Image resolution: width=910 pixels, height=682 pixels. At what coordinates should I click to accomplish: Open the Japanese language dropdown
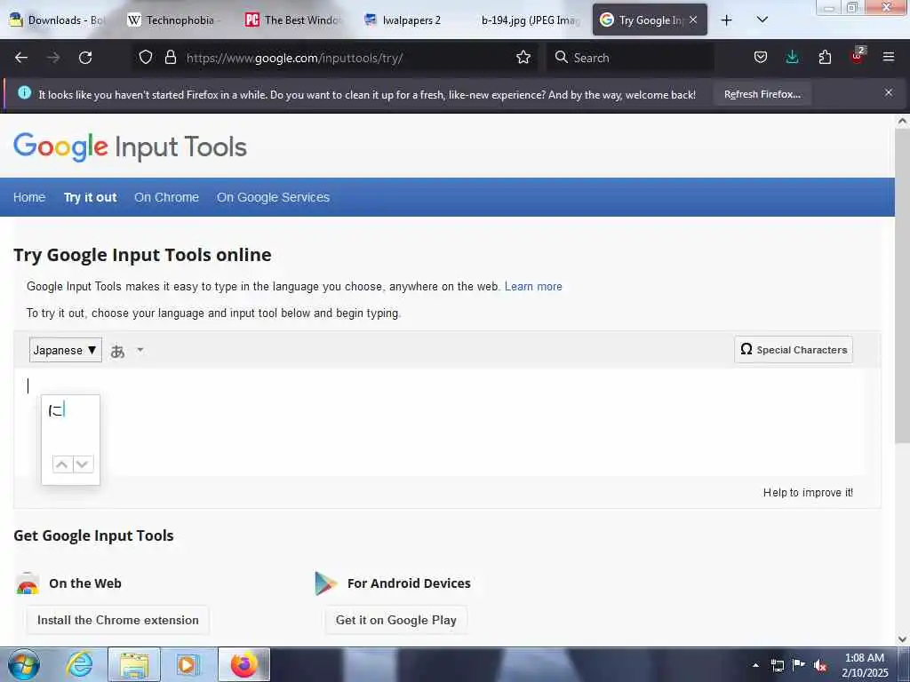point(66,350)
